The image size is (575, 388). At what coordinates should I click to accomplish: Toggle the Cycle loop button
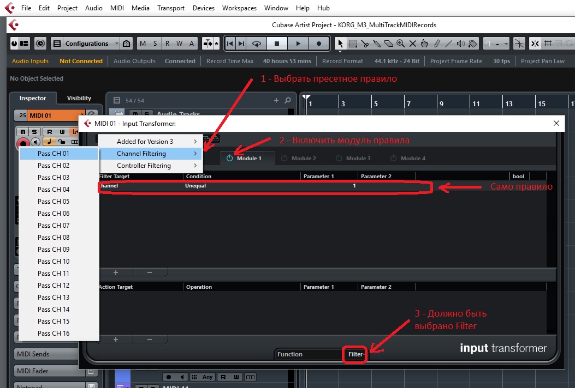(x=257, y=44)
